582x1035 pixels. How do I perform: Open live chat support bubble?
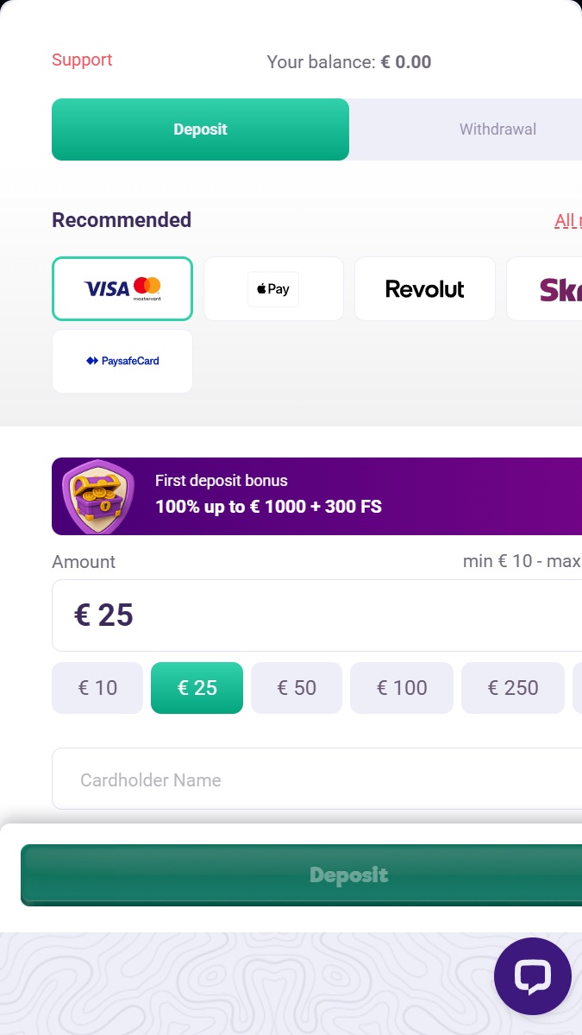point(532,976)
